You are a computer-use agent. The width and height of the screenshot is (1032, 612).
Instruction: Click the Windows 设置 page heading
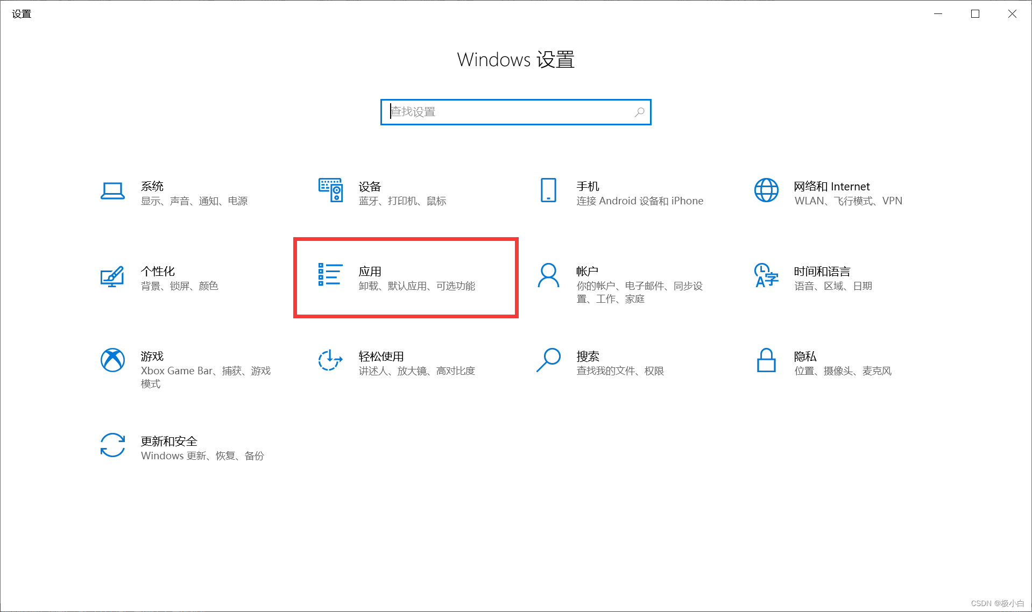point(515,60)
